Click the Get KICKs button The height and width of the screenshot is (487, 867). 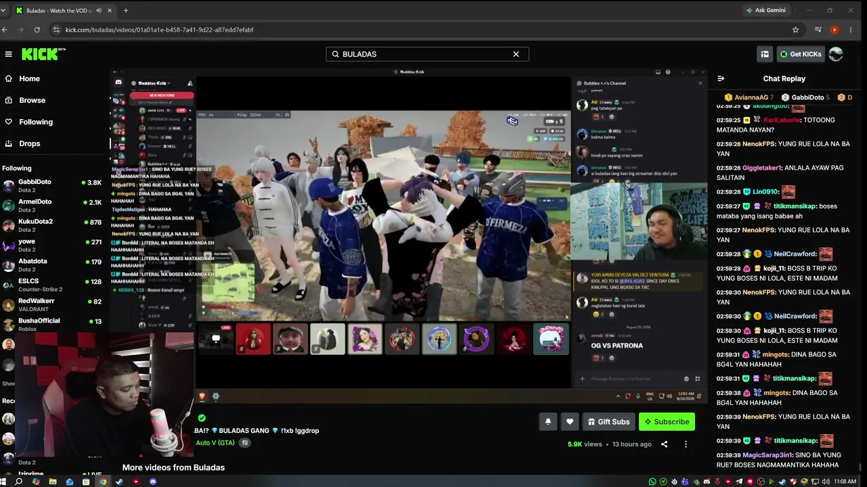(x=801, y=54)
